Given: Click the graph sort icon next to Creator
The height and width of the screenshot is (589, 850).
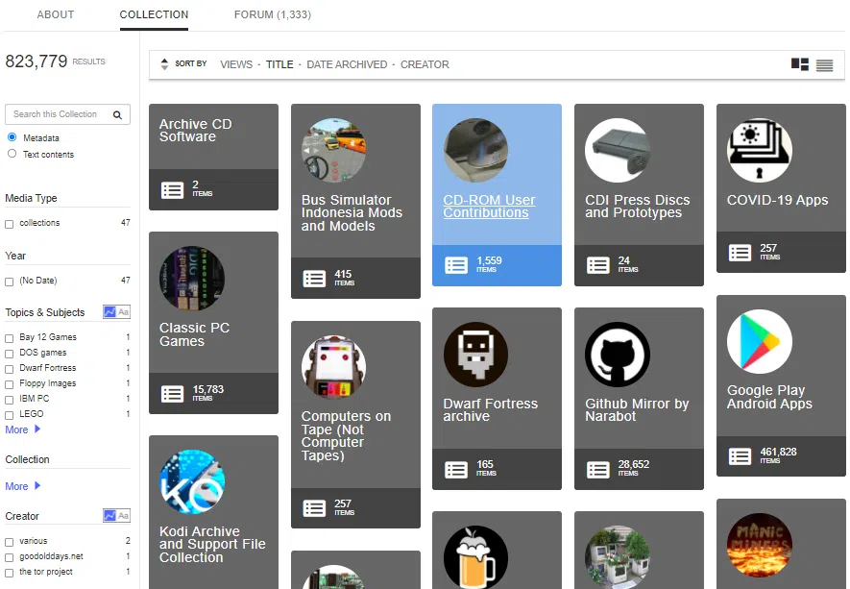Looking at the screenshot, I should [109, 516].
